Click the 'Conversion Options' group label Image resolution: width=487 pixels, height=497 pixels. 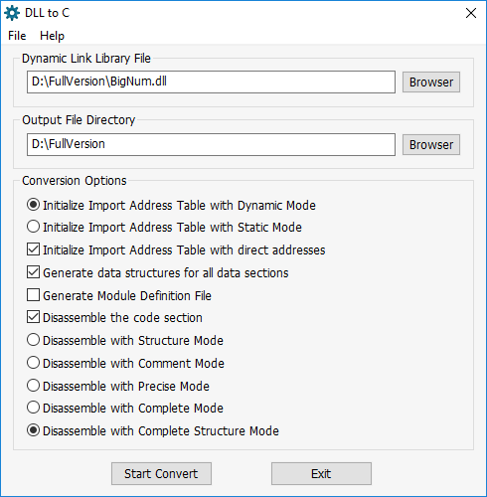click(75, 181)
